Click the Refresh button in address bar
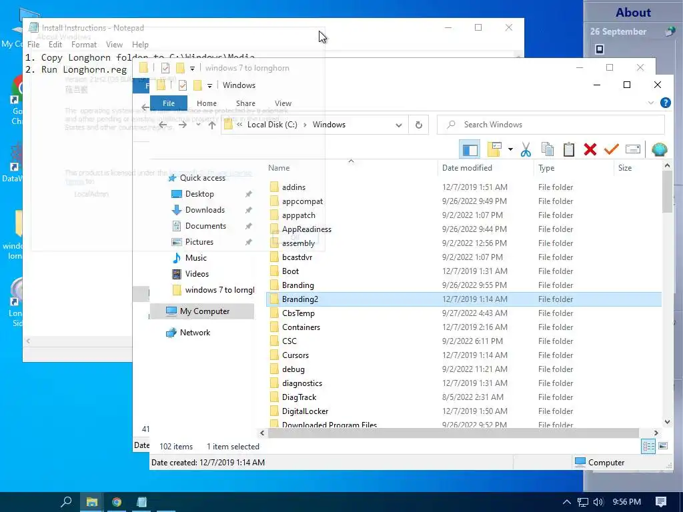 (419, 125)
